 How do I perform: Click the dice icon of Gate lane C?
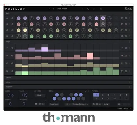[126, 30]
